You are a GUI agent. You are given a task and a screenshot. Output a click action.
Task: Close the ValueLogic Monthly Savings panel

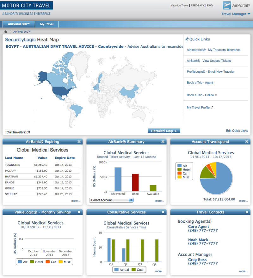[79, 212]
